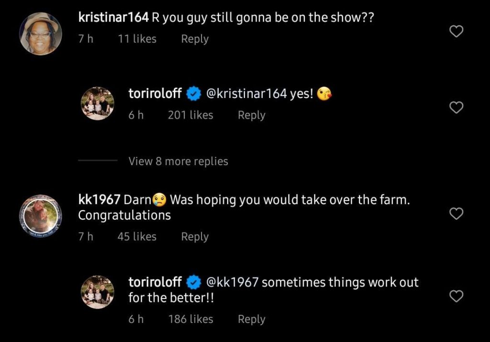Tap the @kristinar164 mention in reply
The width and height of the screenshot is (490, 342).
[246, 94]
